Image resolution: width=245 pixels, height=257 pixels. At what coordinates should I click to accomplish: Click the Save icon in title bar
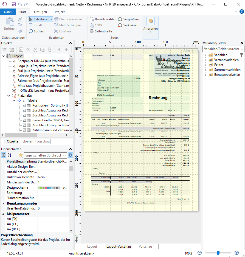(14, 4)
